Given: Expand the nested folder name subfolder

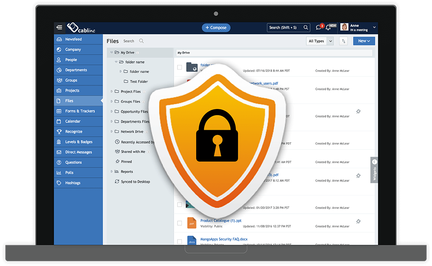Looking at the screenshot, I should click(121, 71).
